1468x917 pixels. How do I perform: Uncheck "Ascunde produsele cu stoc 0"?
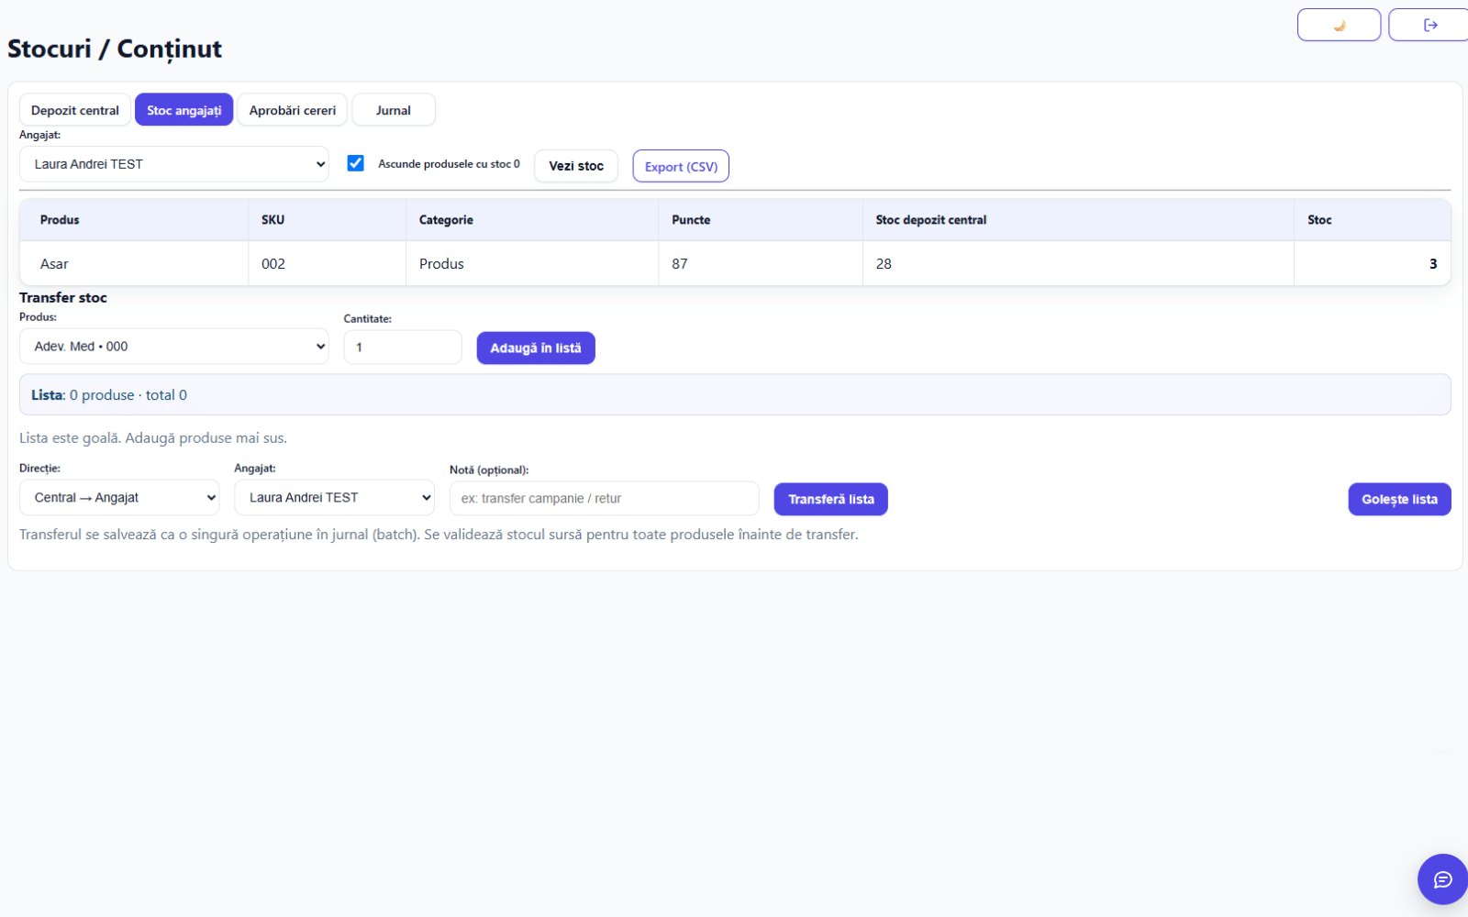point(356,163)
